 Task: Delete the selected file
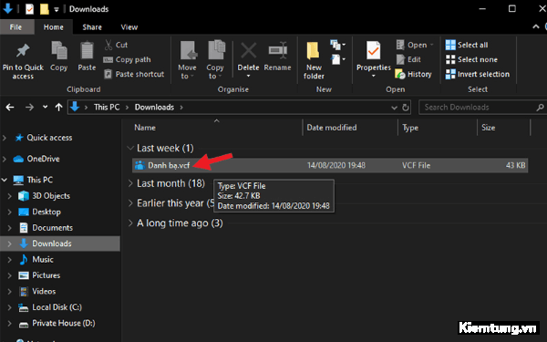(x=248, y=55)
